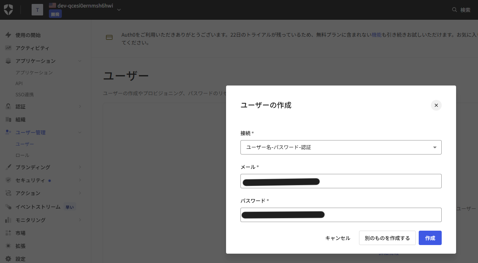Click the tenant avatar letter T
This screenshot has width=478, height=263.
pos(37,10)
